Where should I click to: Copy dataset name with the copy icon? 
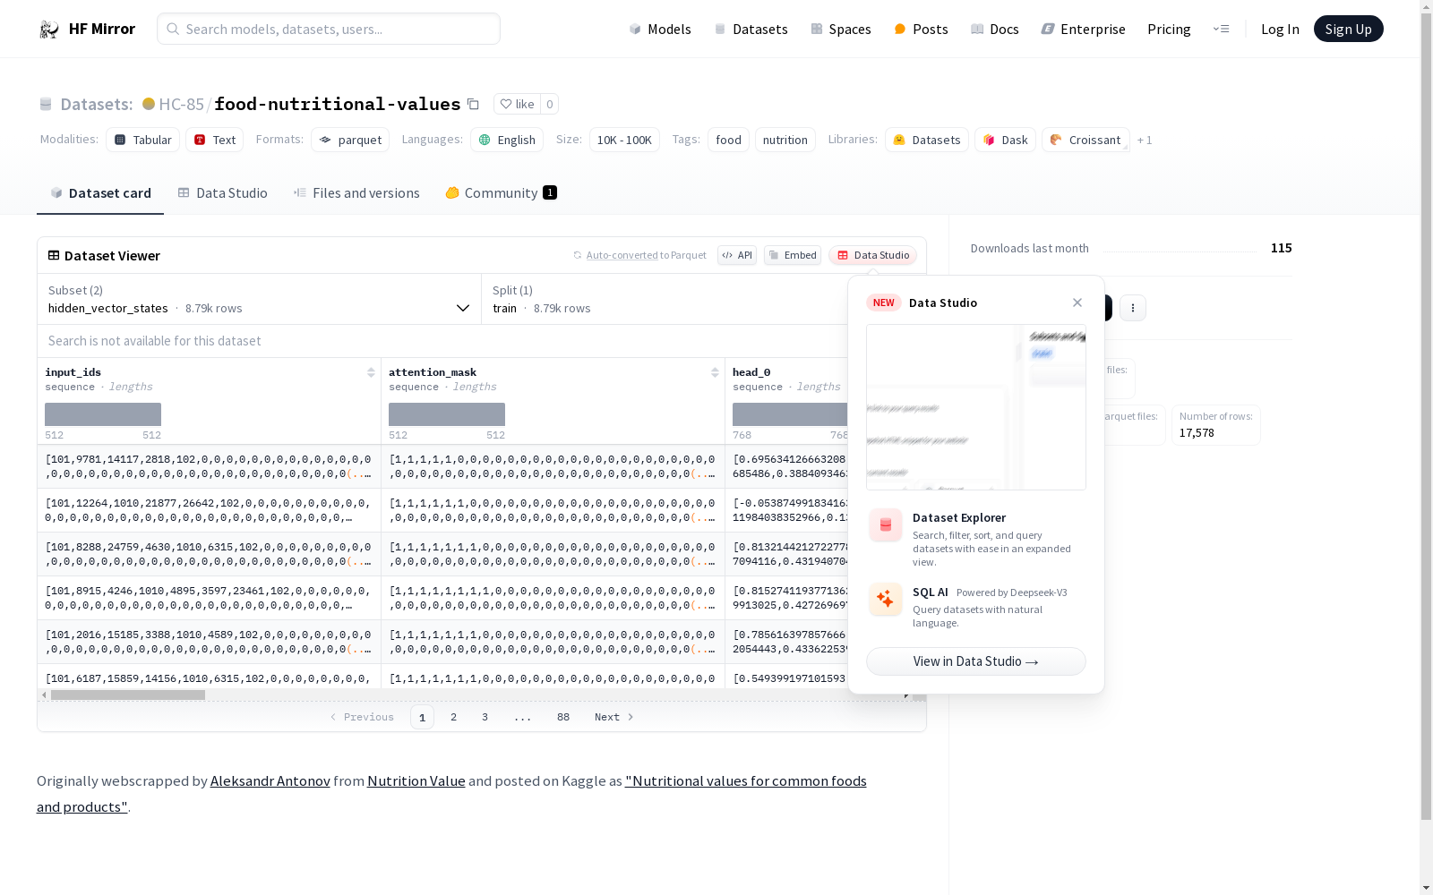coord(473,104)
